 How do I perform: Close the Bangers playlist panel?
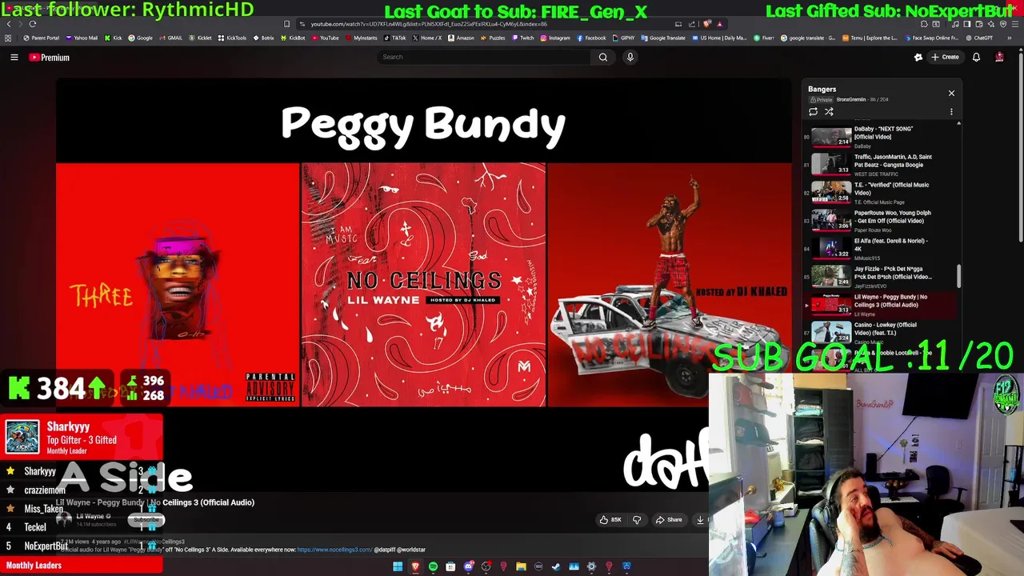[951, 94]
